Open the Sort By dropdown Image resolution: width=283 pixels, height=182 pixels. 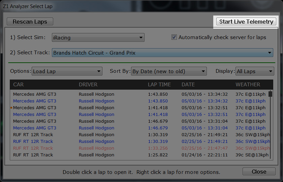(169, 71)
